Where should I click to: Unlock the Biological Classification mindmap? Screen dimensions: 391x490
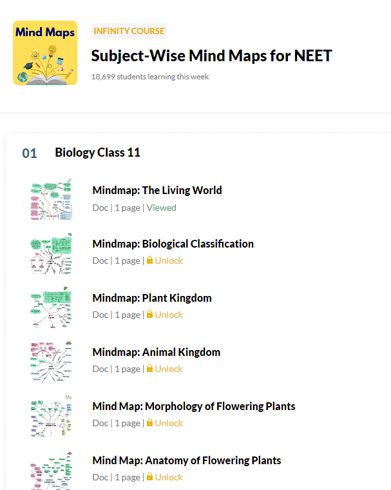pyautogui.click(x=169, y=260)
